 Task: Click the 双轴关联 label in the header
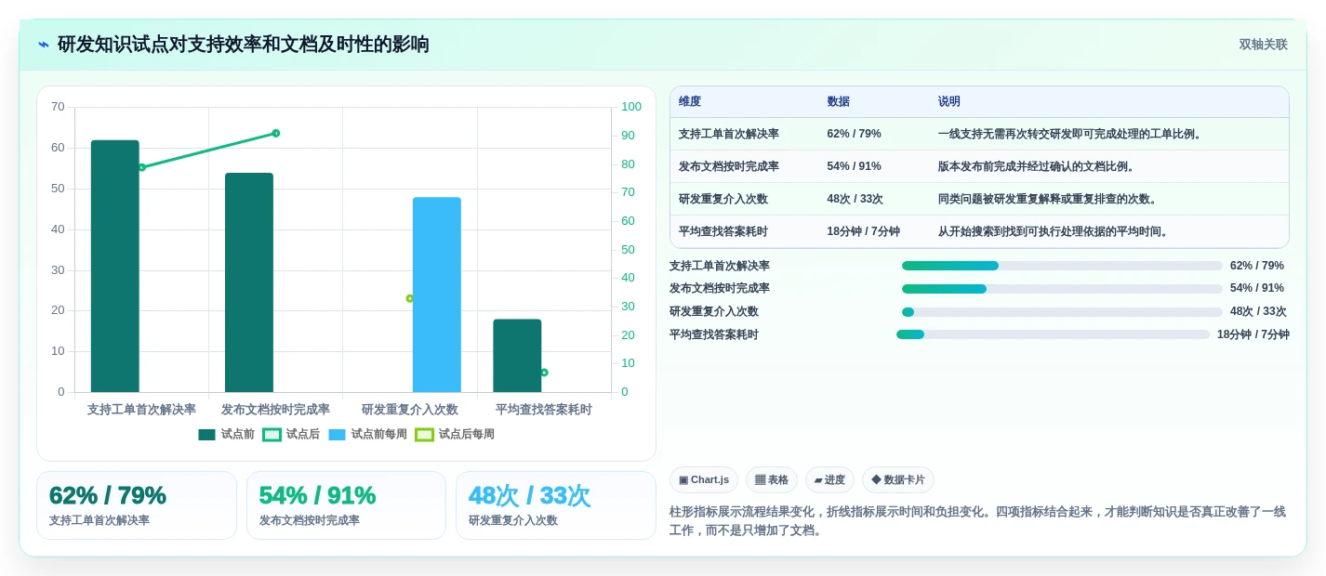pos(1263,45)
